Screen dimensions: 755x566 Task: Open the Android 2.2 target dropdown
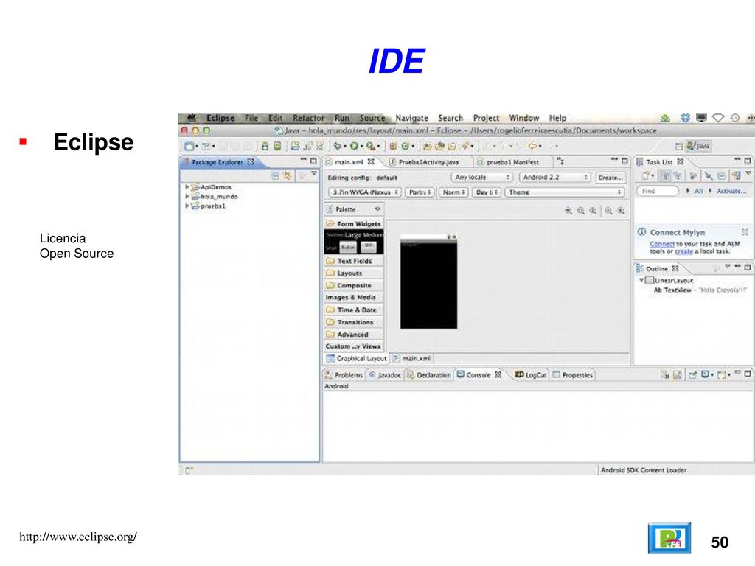point(555,178)
